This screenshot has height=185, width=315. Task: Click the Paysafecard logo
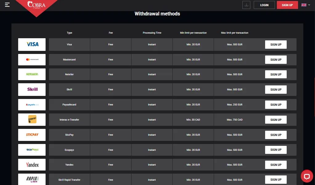point(32,105)
